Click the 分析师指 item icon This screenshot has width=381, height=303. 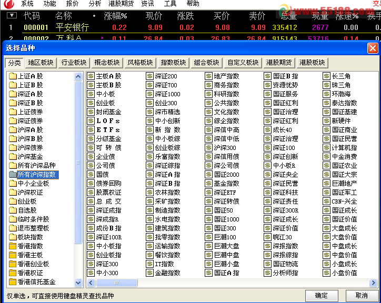click(267, 273)
